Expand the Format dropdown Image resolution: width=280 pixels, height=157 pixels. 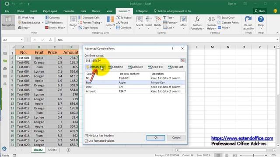(177, 23)
